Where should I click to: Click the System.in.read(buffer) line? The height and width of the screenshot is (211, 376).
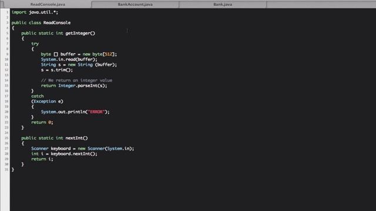[69, 59]
